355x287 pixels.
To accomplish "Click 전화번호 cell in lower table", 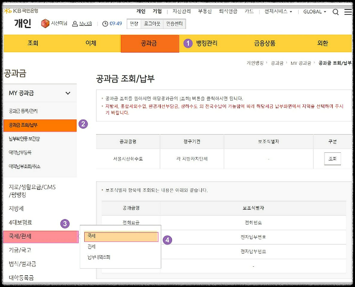I will click(x=253, y=222).
